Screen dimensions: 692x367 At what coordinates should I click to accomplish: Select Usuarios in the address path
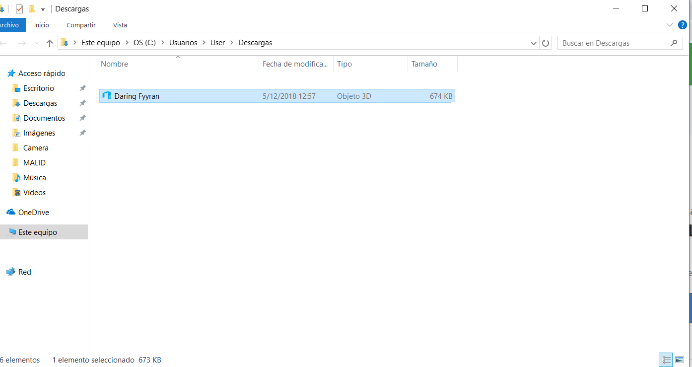[x=183, y=43]
